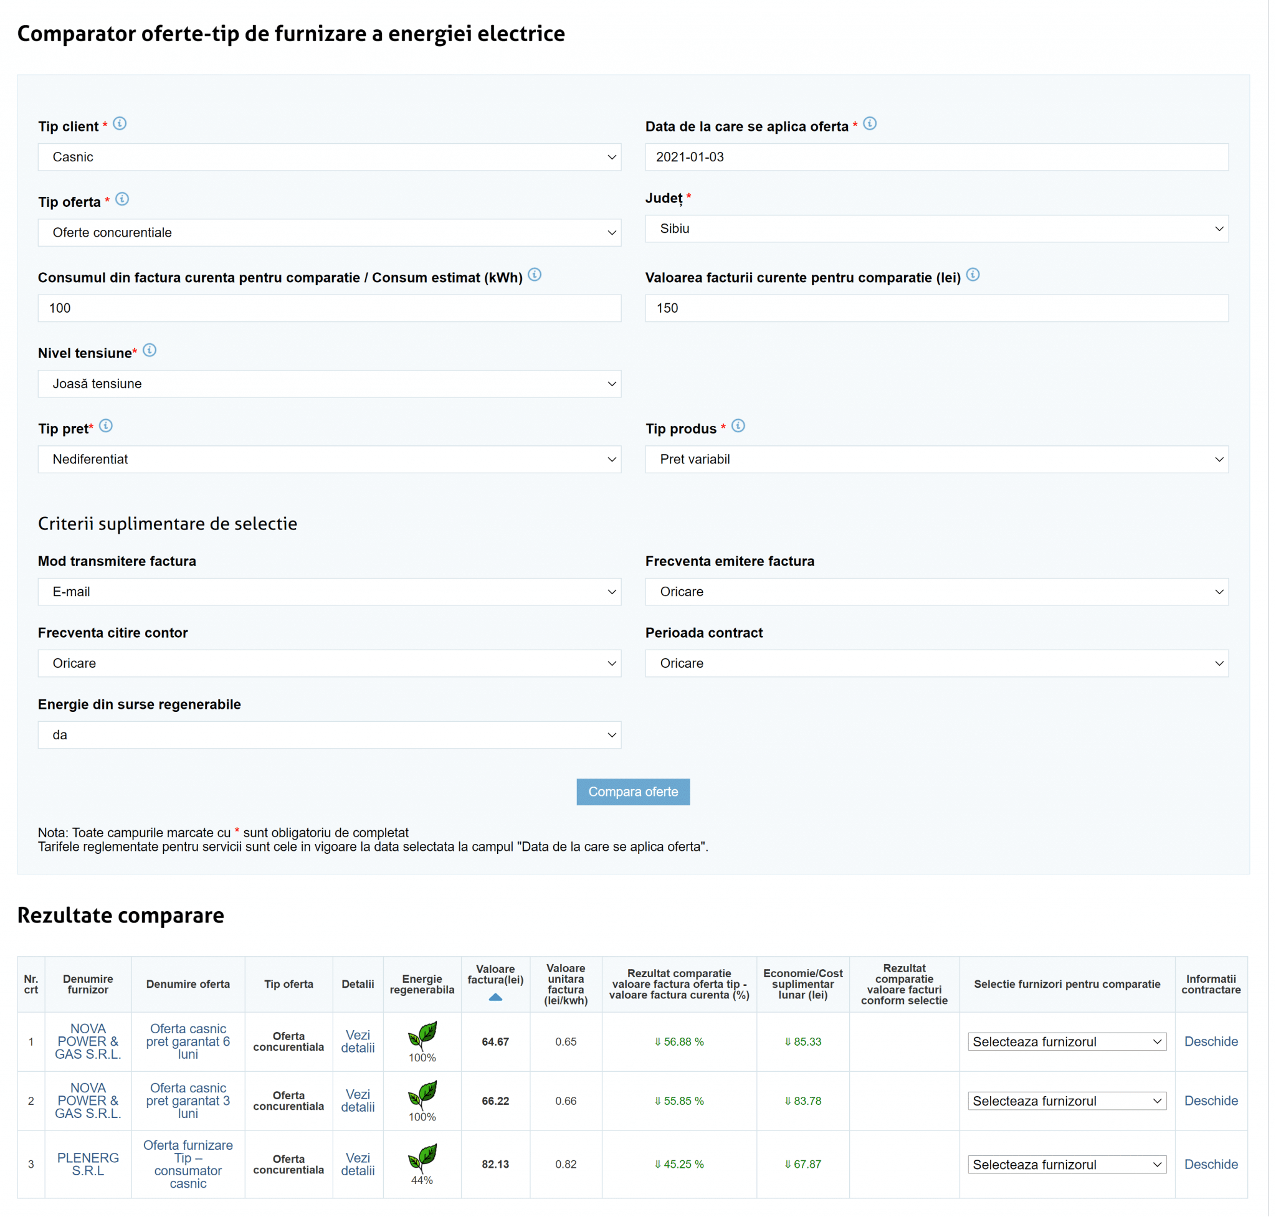Click the info icon next to Tip pret

coord(106,425)
